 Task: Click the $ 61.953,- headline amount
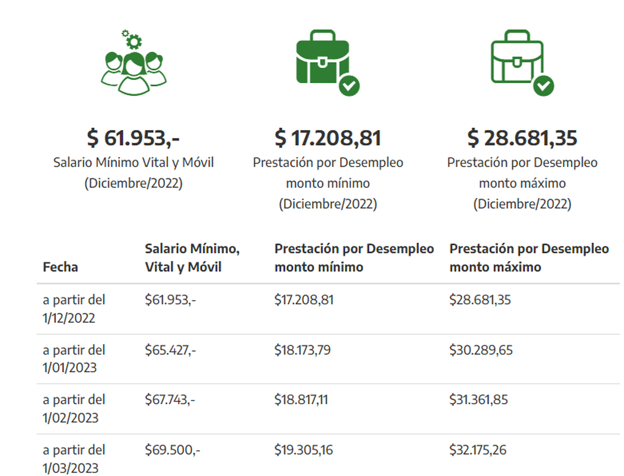[x=134, y=138]
